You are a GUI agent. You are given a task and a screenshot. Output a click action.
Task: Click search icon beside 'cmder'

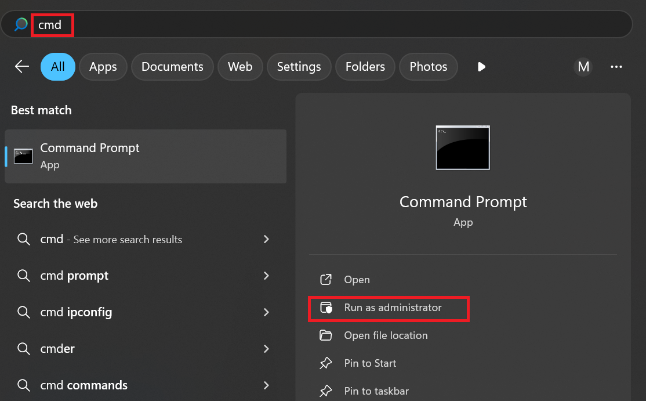click(x=23, y=349)
